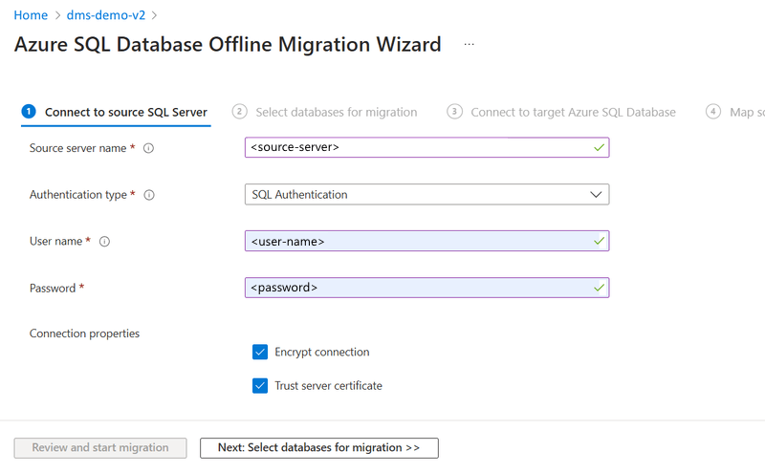Focus the Source server name input field
This screenshot has width=765, height=473.
[426, 148]
